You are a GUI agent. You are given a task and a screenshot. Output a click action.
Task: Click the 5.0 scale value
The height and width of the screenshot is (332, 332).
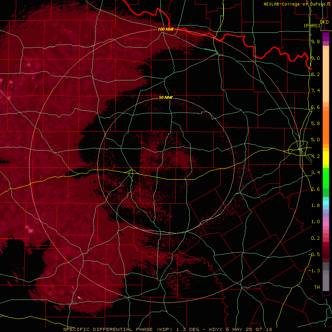315,140
